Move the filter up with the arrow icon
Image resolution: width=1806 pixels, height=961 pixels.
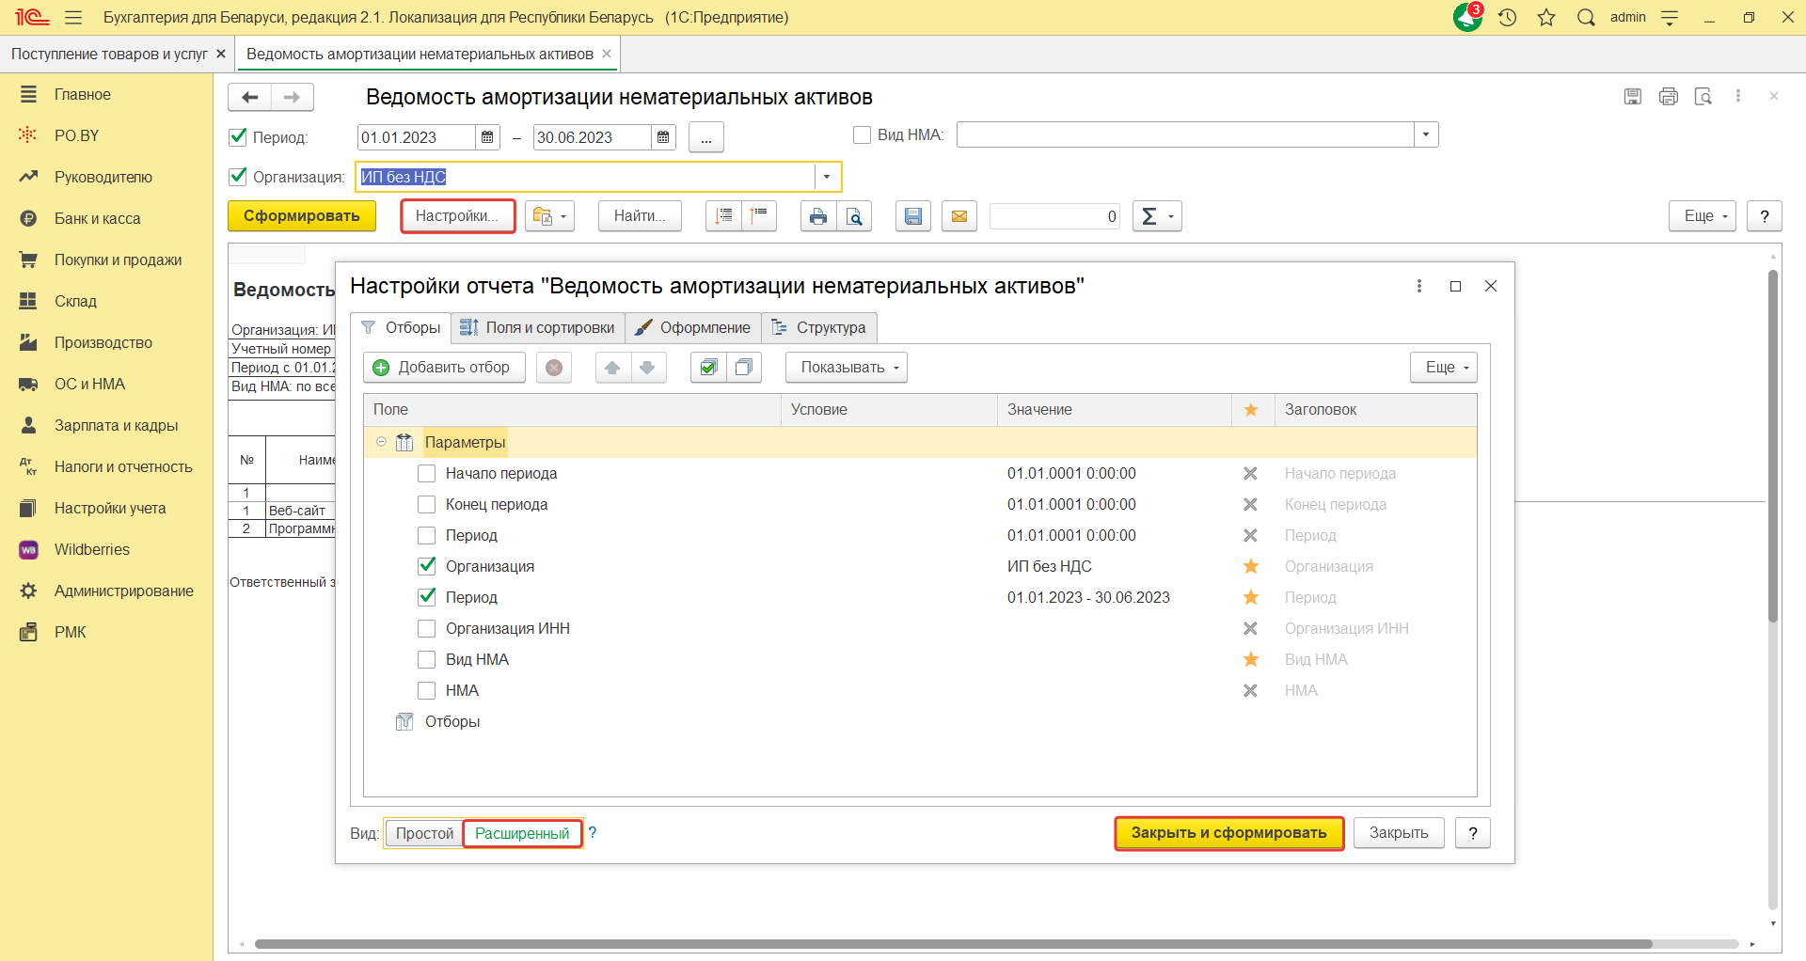612,368
